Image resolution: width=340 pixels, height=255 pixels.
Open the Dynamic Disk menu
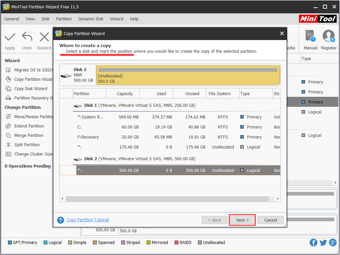click(x=91, y=19)
